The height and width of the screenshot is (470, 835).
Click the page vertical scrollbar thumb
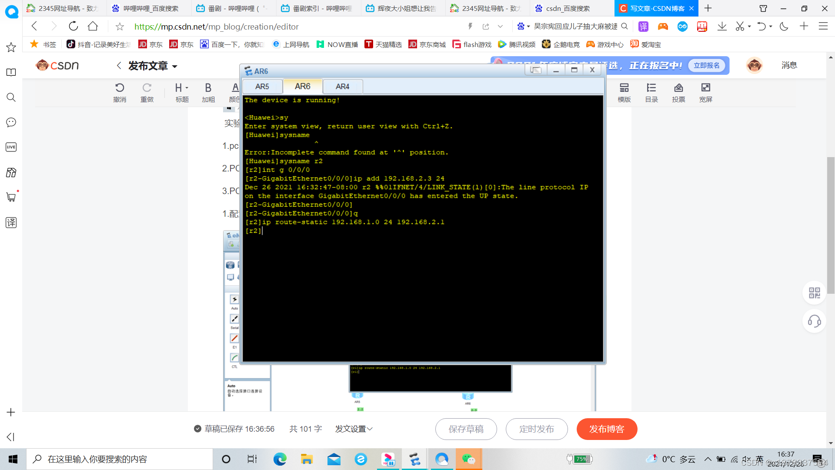tap(831, 225)
